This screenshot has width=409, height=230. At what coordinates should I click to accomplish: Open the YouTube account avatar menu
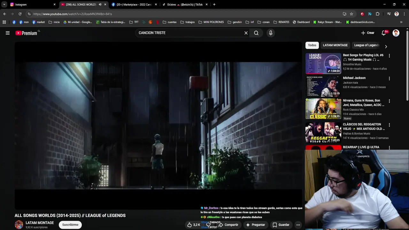[396, 33]
